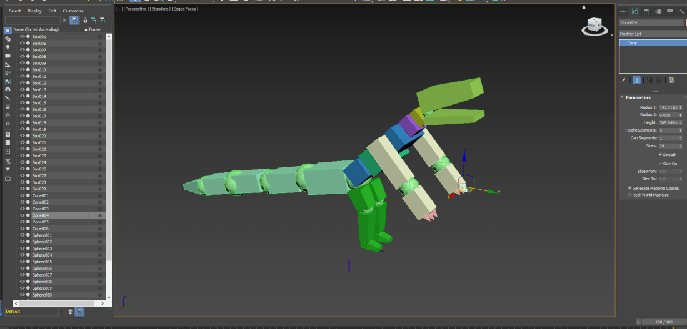Hide Box001 using its eye icon
The width and height of the screenshot is (687, 329).
(23, 37)
